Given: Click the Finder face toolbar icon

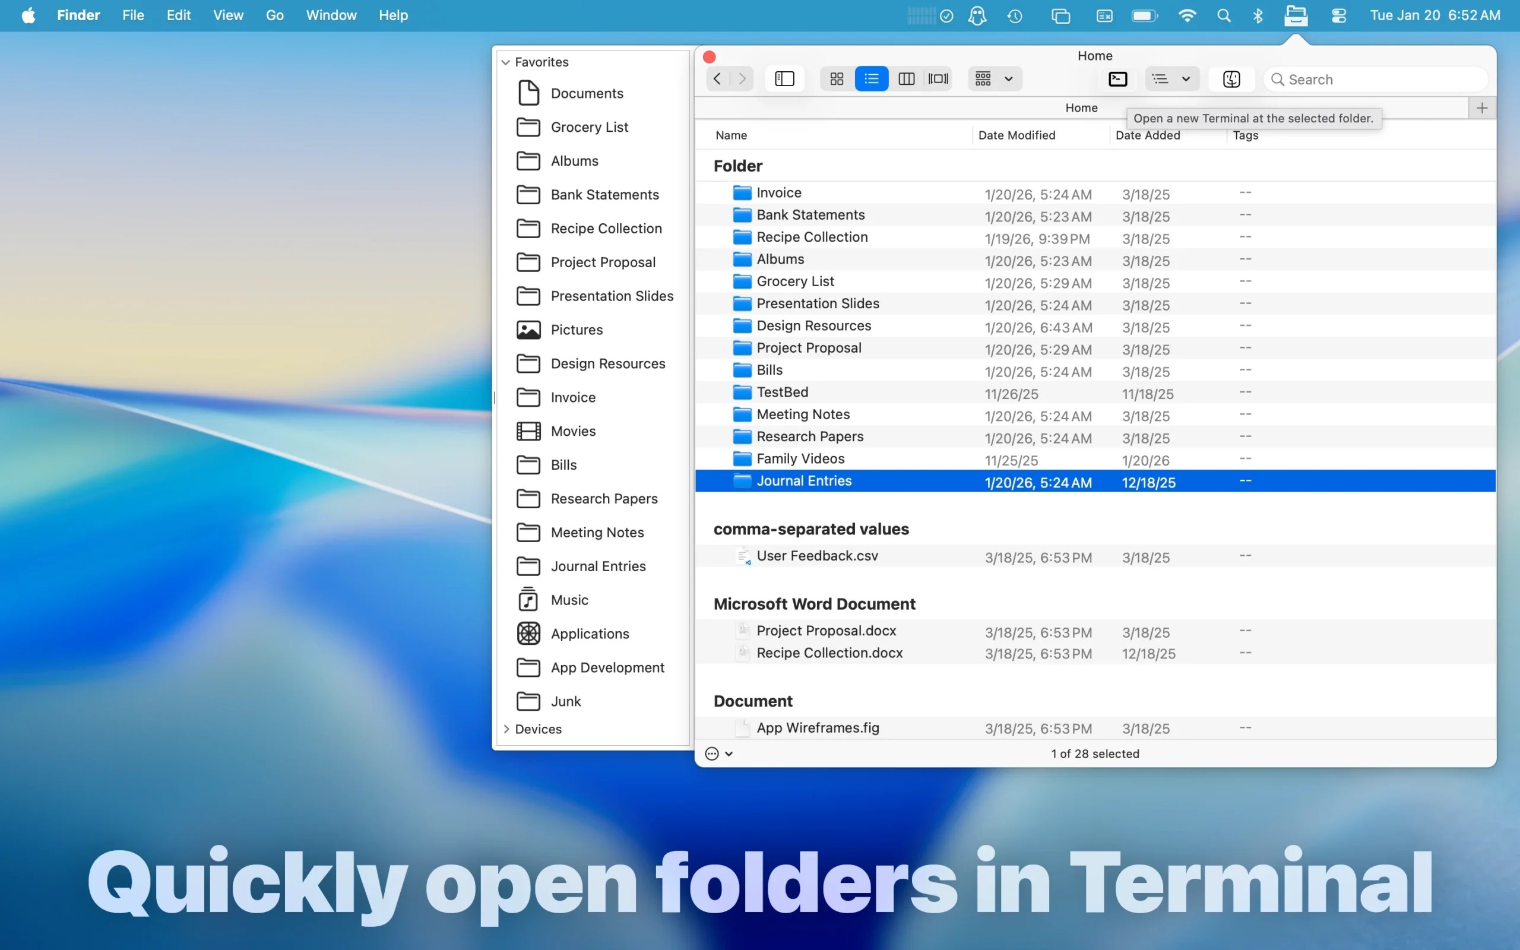Looking at the screenshot, I should (1231, 79).
